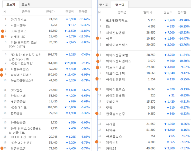The image size is (191, 151).
Task: Open stock 대보마그네틱
Action: 115,73
